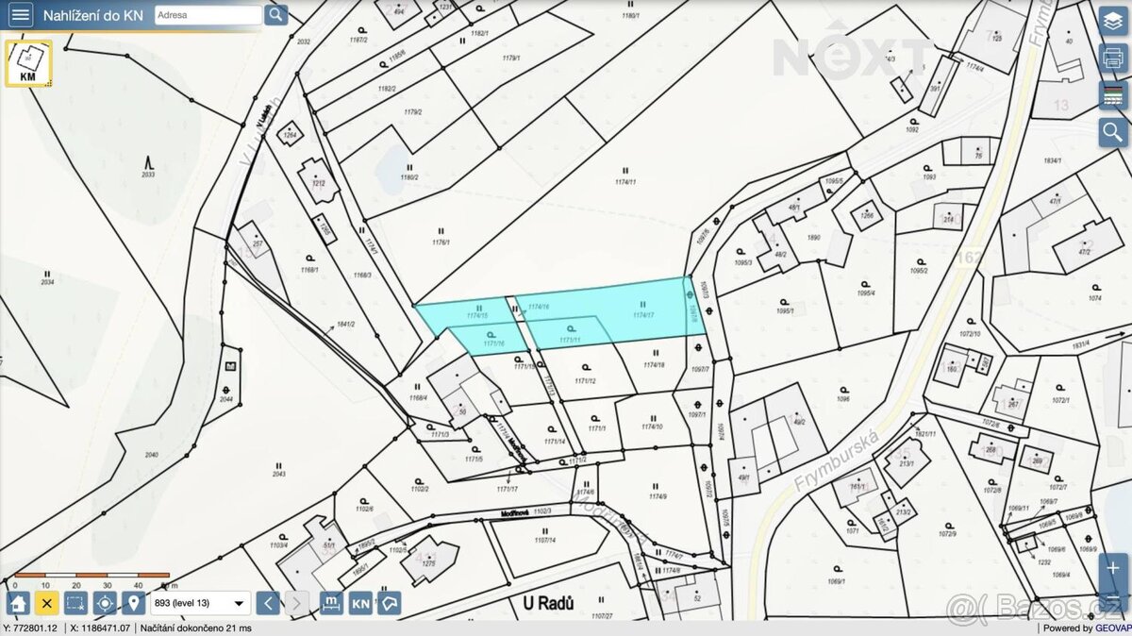Open the magnifier search tool on the right
Screen dimensions: 1132x636
tap(1113, 133)
